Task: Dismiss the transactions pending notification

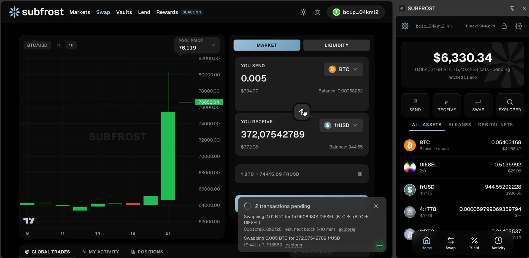Action: point(376,206)
